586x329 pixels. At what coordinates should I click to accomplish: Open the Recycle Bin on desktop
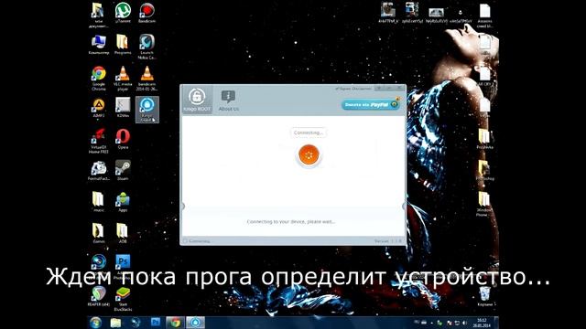484,296
